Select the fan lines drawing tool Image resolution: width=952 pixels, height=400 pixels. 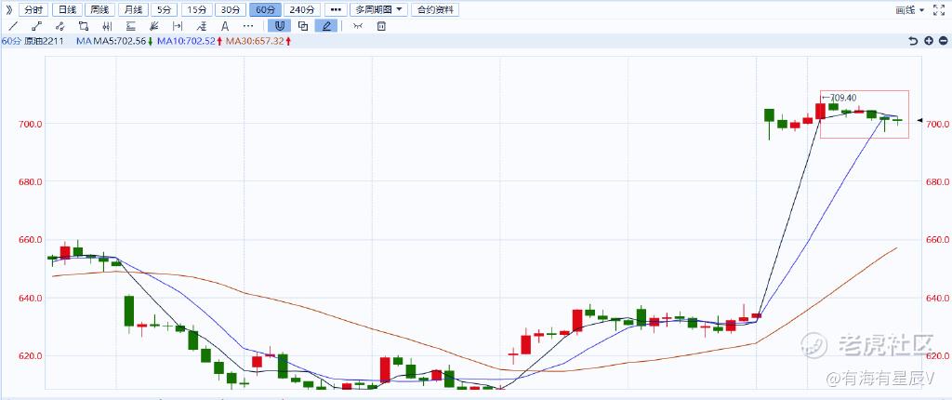click(153, 26)
